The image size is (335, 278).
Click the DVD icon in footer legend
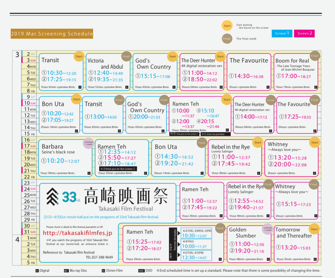pos(141,271)
